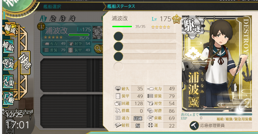Select the 浦波改 ship card in the fleet
The width and height of the screenshot is (258, 134).
coord(72,39)
